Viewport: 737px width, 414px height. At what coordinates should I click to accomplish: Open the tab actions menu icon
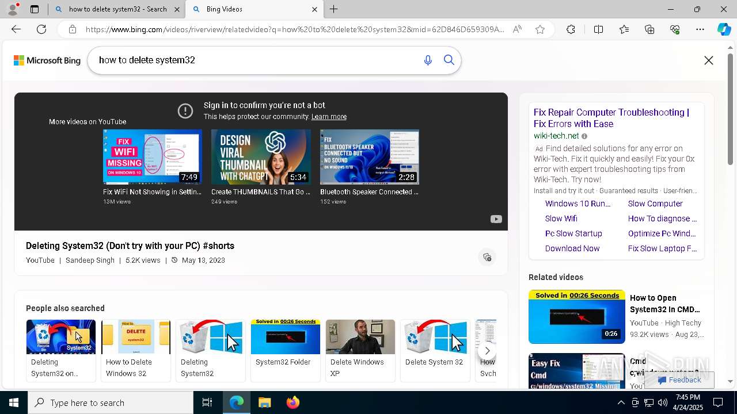tap(35, 9)
